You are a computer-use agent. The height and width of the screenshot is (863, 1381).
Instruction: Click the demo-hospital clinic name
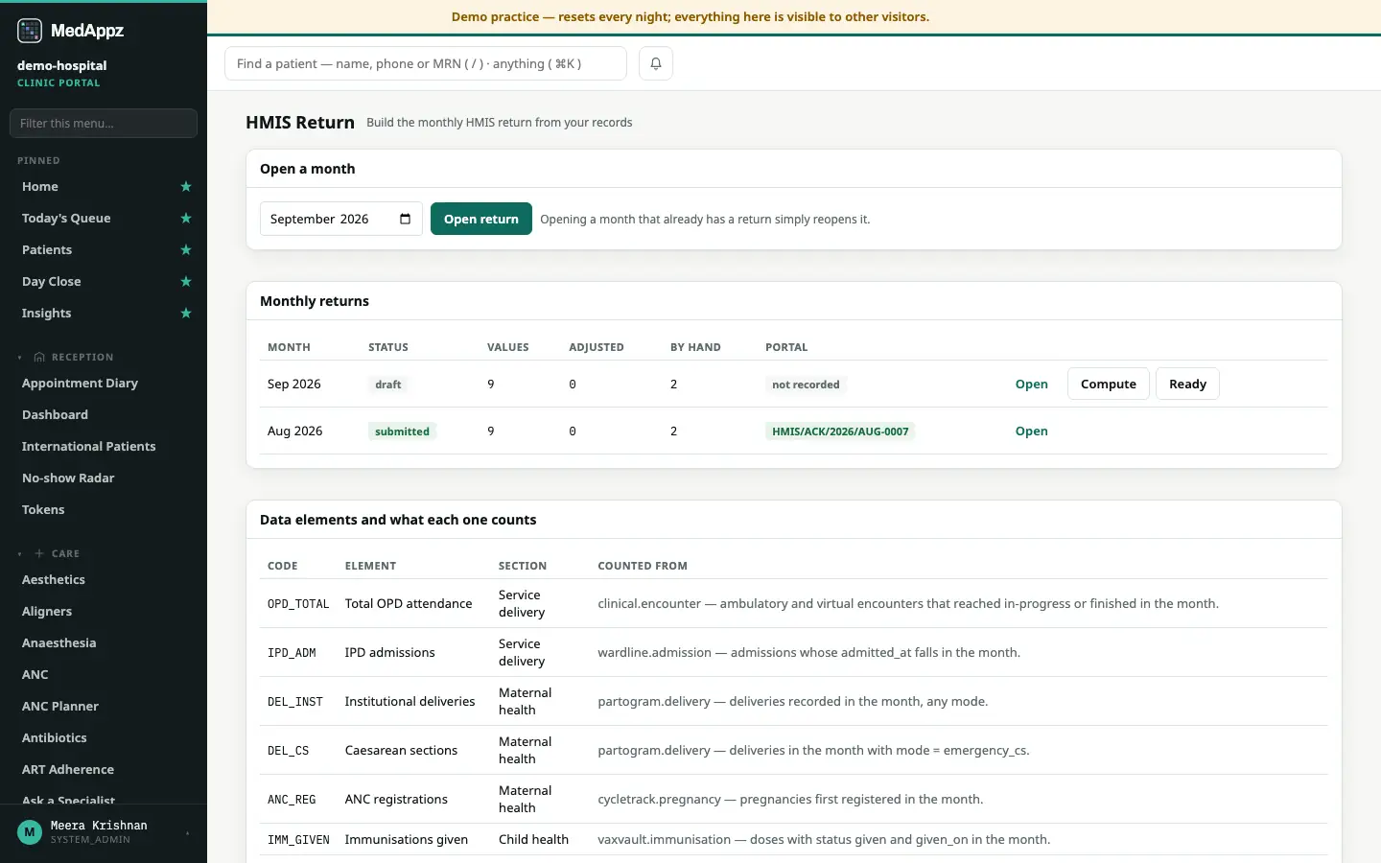pyautogui.click(x=61, y=66)
